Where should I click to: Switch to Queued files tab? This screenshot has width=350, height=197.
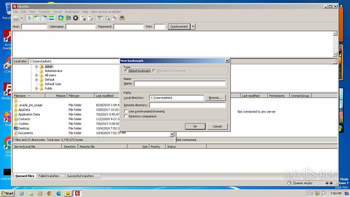(x=25, y=176)
